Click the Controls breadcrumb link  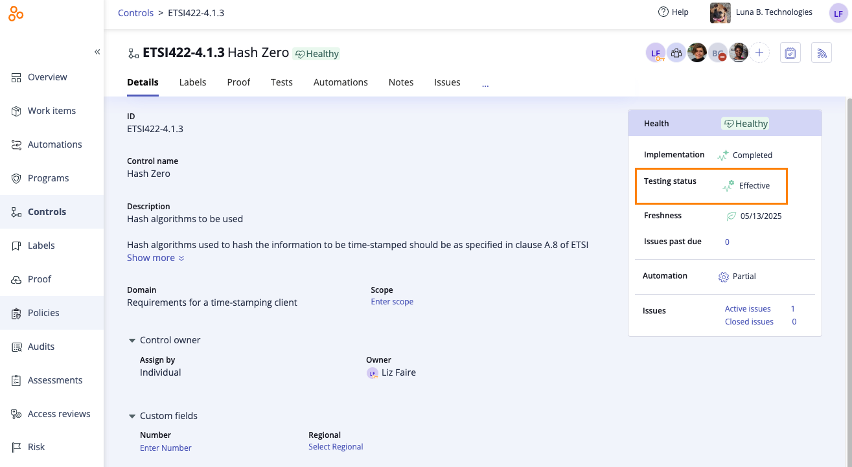136,13
